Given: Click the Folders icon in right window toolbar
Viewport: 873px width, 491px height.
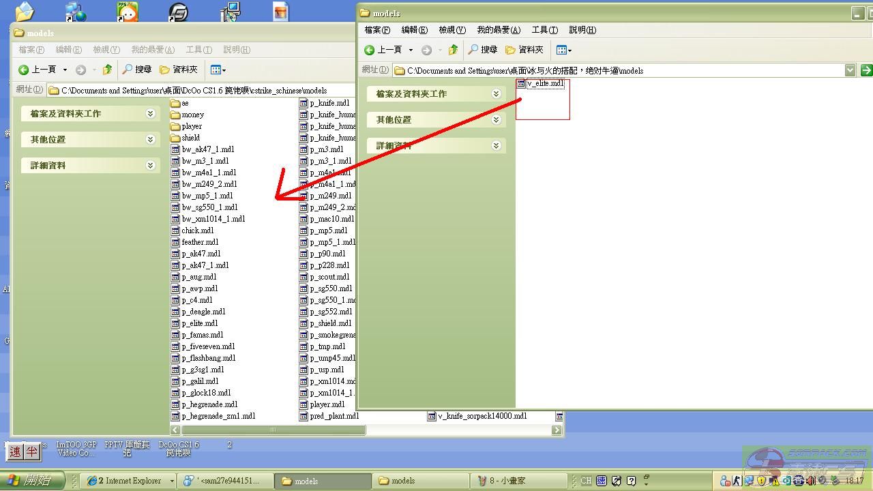Looking at the screenshot, I should pyautogui.click(x=524, y=50).
